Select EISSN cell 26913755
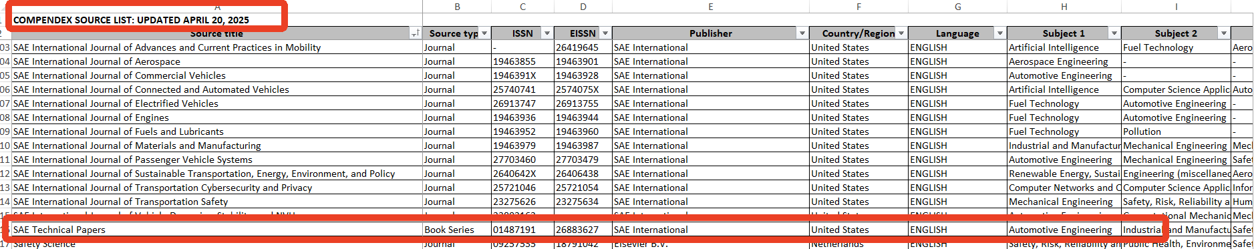 point(583,103)
